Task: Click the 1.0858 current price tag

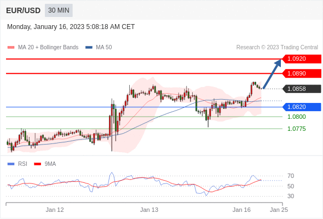Action: pyautogui.click(x=302, y=89)
